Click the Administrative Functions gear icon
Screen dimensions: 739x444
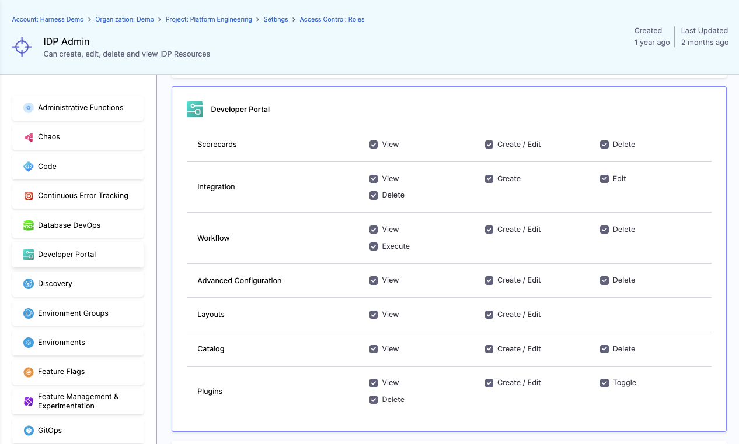click(x=29, y=108)
